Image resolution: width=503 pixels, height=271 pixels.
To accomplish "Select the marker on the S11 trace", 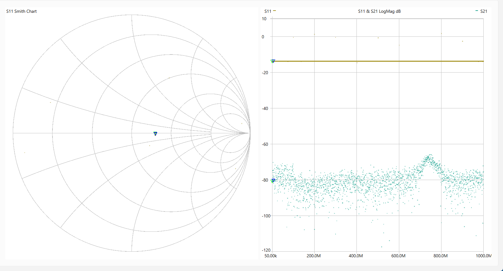I will (x=273, y=61).
